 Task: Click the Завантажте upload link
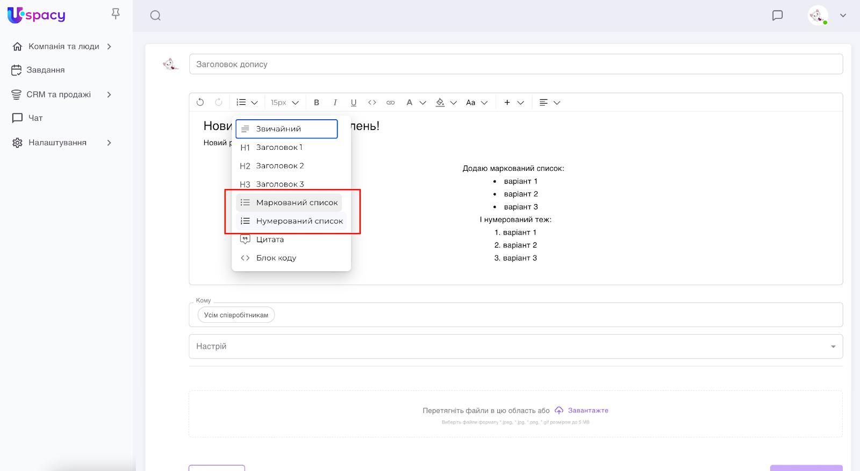coord(587,410)
